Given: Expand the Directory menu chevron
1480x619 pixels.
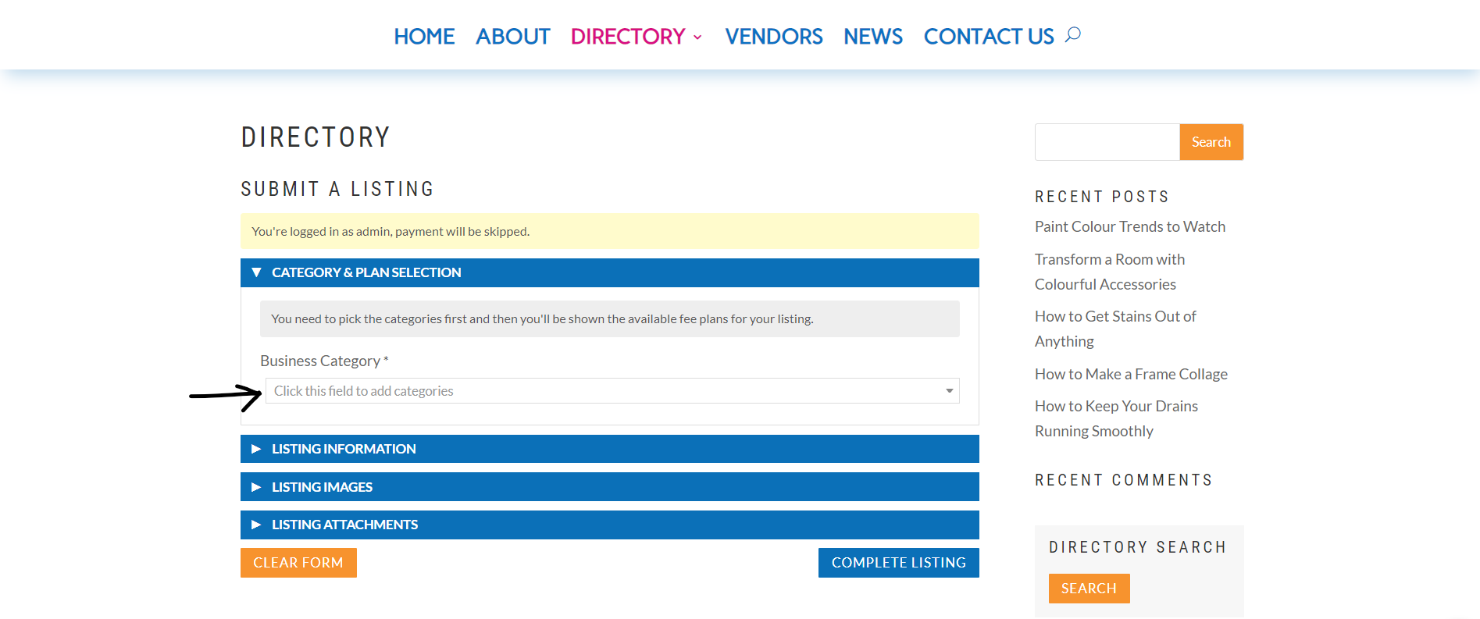Looking at the screenshot, I should (x=697, y=37).
